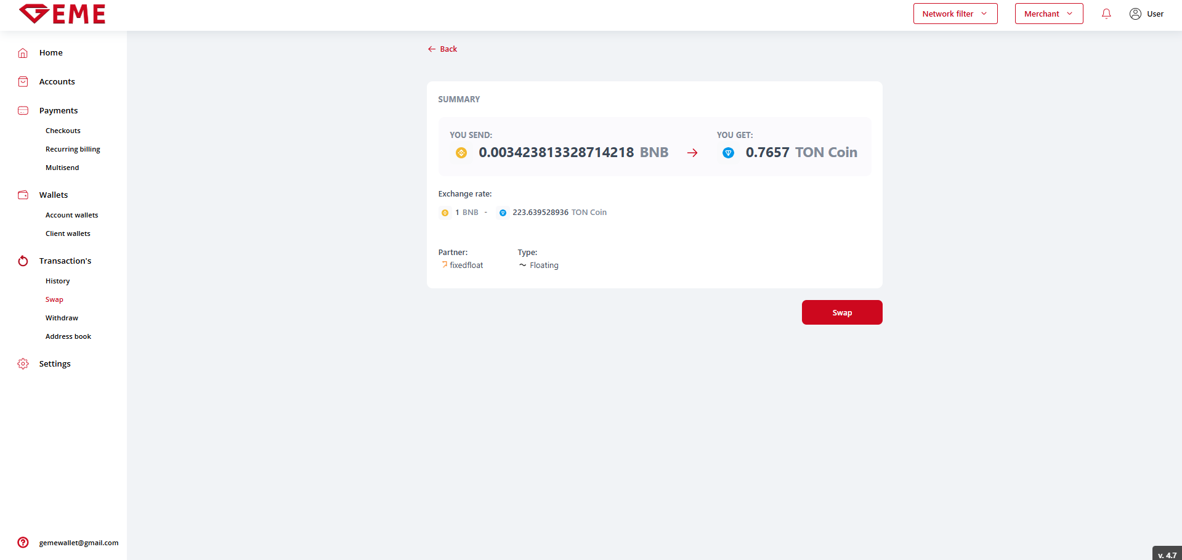This screenshot has width=1182, height=560.
Task: Go to Recurring billing page
Action: click(73, 149)
